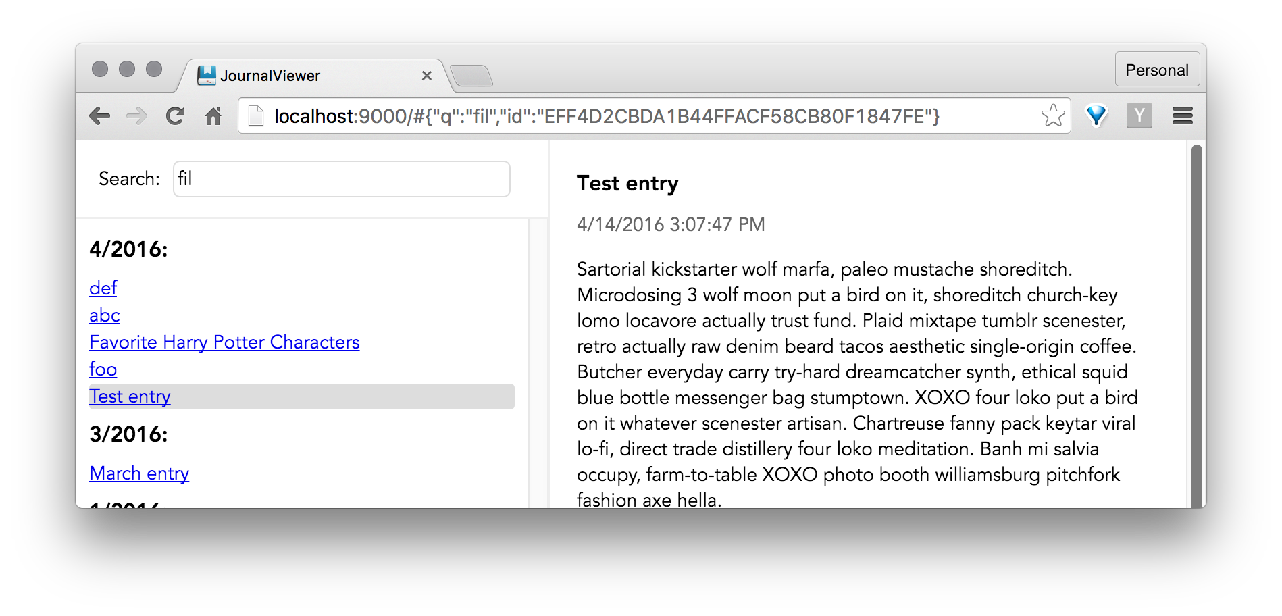The width and height of the screenshot is (1282, 616).
Task: Open the Personal profile switcher
Action: [1156, 69]
